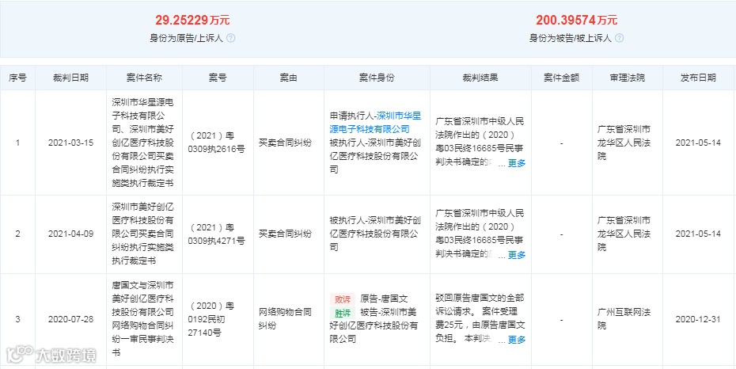Click the 案由 column header
Viewport: 736px width, 369px height.
(x=289, y=78)
